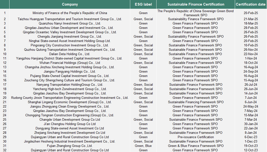Click the Certification date column header
The width and height of the screenshot is (267, 152).
click(251, 5)
